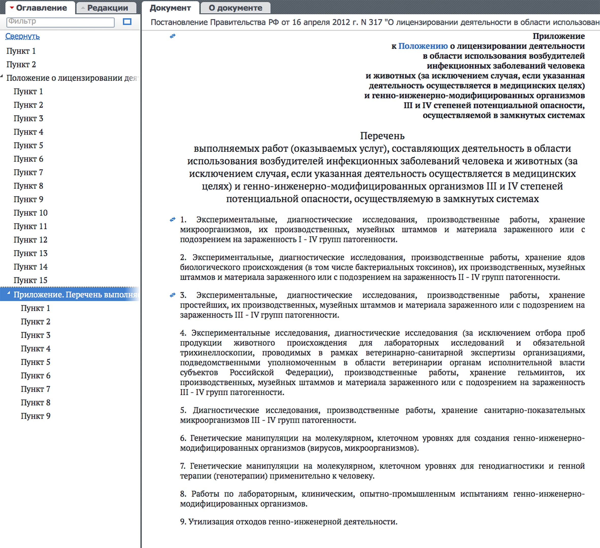Open Пункт 8 under Положение
This screenshot has width=600, height=548.
pyautogui.click(x=28, y=186)
